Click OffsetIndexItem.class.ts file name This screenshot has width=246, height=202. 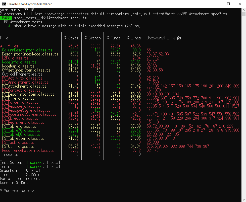(26, 70)
